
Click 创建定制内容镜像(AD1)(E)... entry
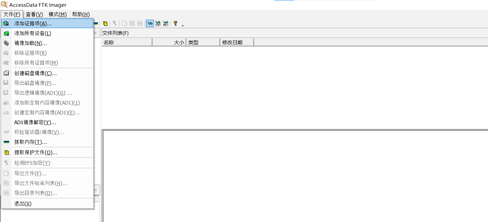click(x=47, y=112)
